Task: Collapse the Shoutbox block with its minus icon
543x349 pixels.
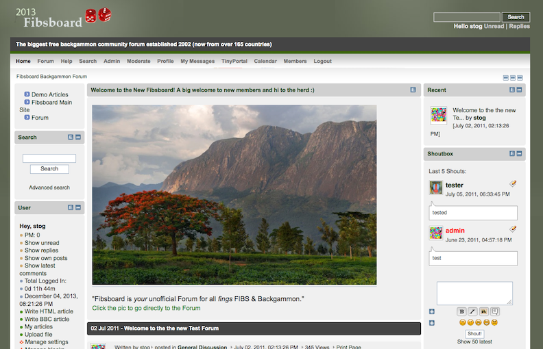Action: click(x=519, y=153)
